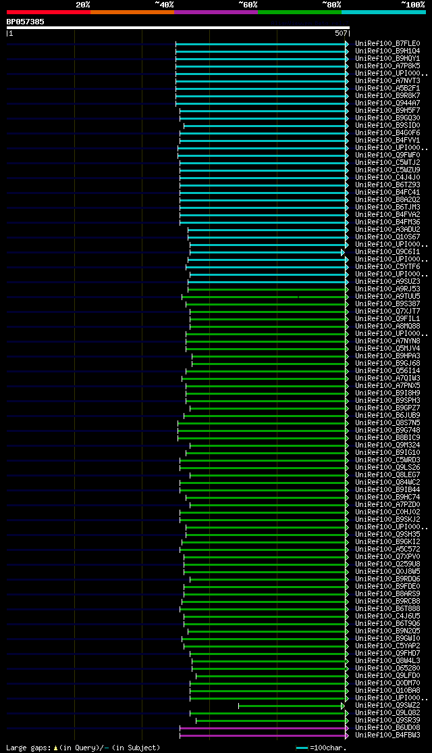The height and width of the screenshot is (753, 432).
Task: Select the UniRef100_B6JUB9 label
Action: [388, 416]
